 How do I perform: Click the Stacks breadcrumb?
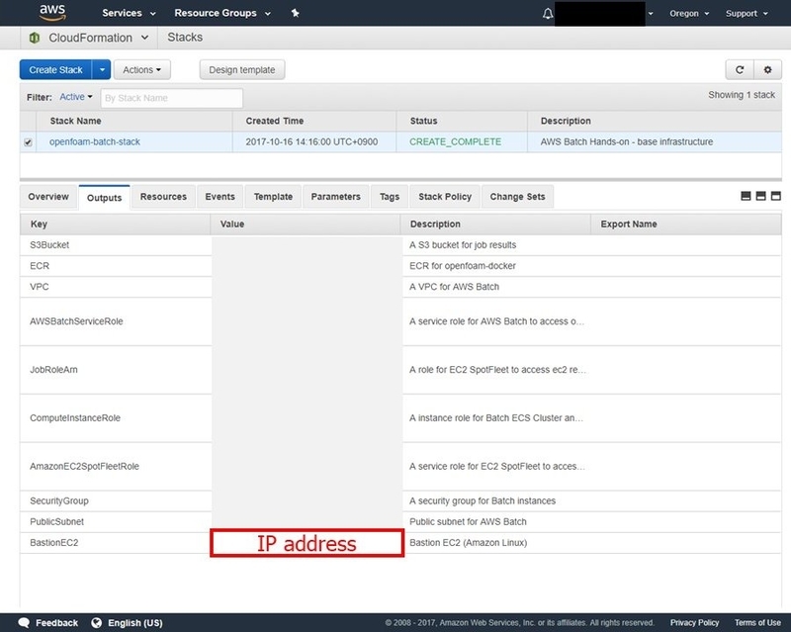[x=185, y=38]
